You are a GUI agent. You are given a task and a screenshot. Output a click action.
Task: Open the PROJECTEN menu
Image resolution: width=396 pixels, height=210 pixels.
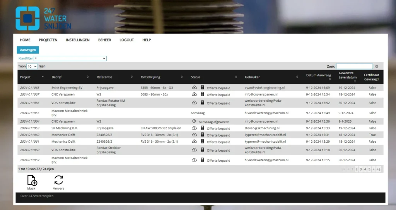48,40
